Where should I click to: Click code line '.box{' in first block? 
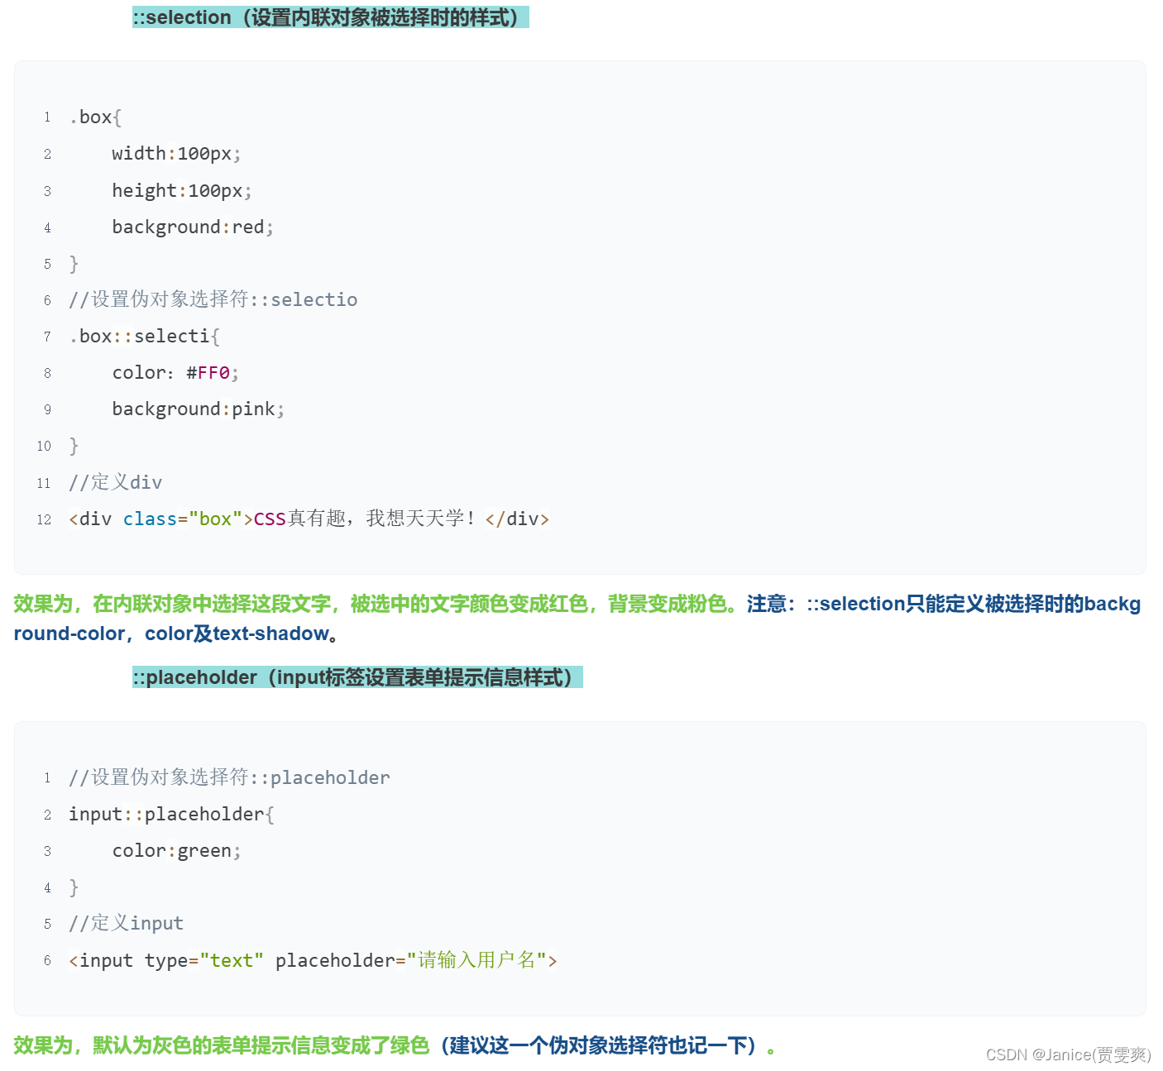tap(95, 117)
